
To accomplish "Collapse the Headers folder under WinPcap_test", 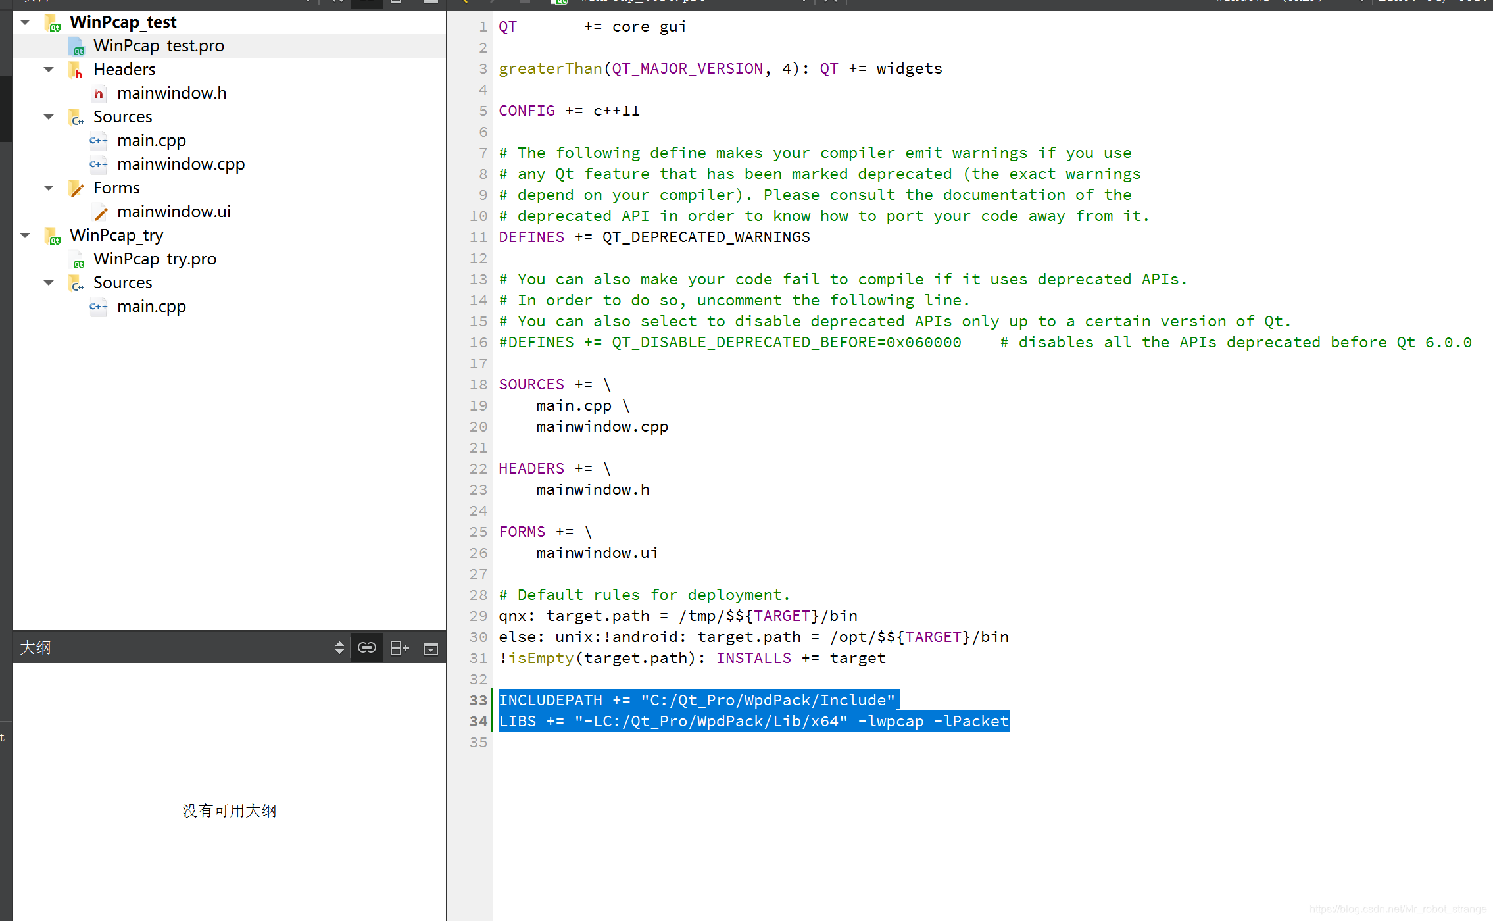I will tap(49, 70).
